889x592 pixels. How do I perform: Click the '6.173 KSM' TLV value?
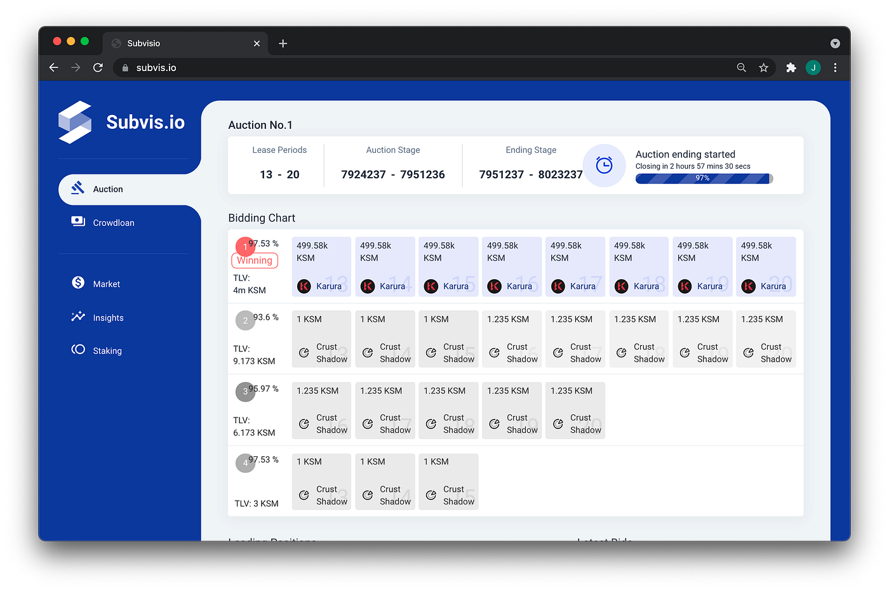point(254,433)
